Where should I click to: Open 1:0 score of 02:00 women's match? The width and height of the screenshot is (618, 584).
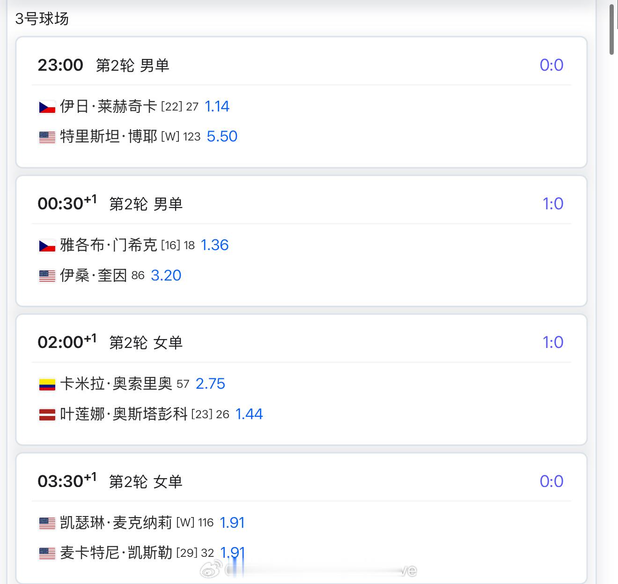pyautogui.click(x=553, y=342)
